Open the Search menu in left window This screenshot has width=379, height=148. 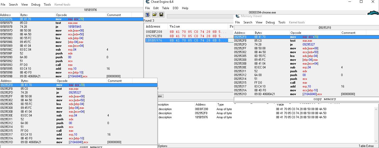(x=13, y=5)
